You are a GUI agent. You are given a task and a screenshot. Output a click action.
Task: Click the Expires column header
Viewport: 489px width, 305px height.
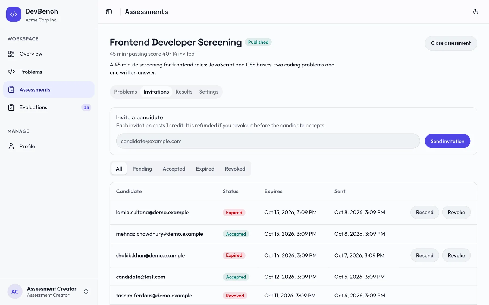273,191
